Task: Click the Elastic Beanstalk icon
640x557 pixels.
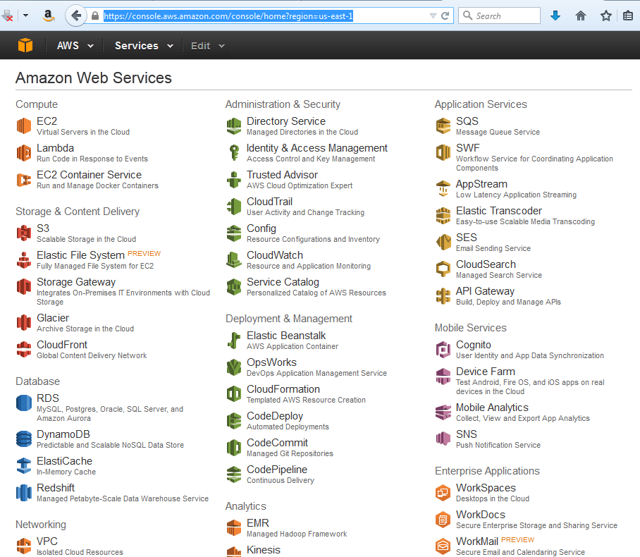Action: coord(234,340)
